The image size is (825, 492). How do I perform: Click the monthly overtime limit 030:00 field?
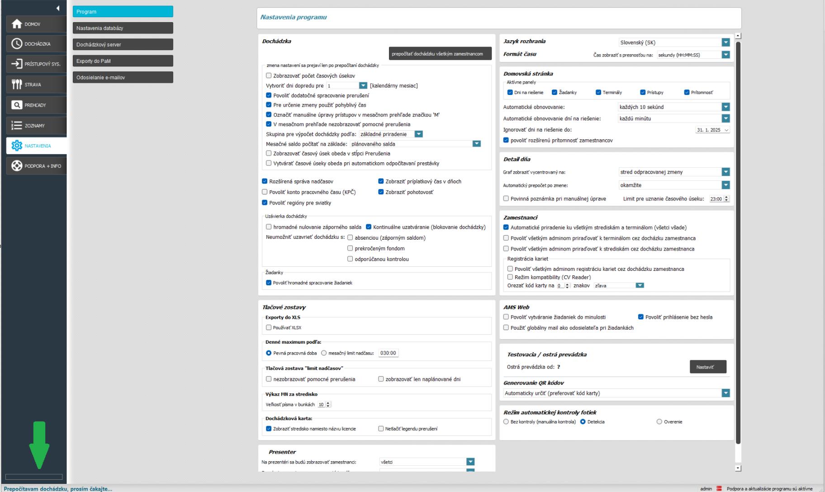(388, 353)
